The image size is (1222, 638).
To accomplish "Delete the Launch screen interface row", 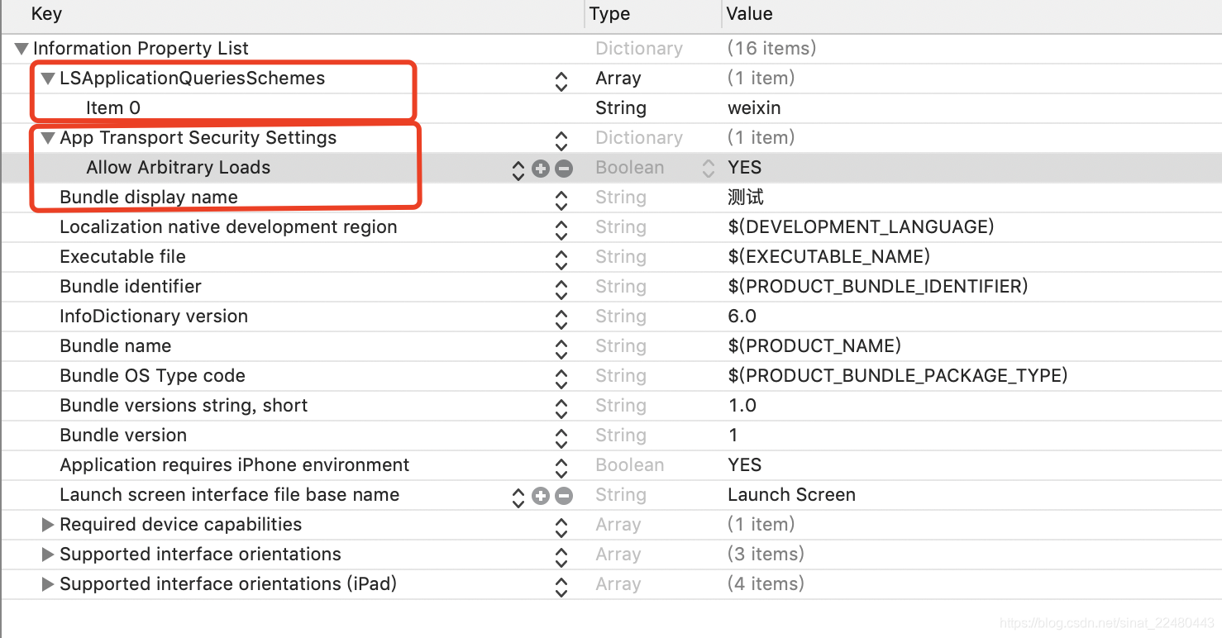I will (x=564, y=495).
